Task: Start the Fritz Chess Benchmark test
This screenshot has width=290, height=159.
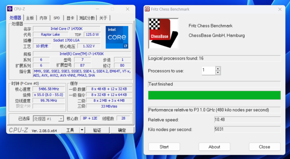Action: (164, 147)
